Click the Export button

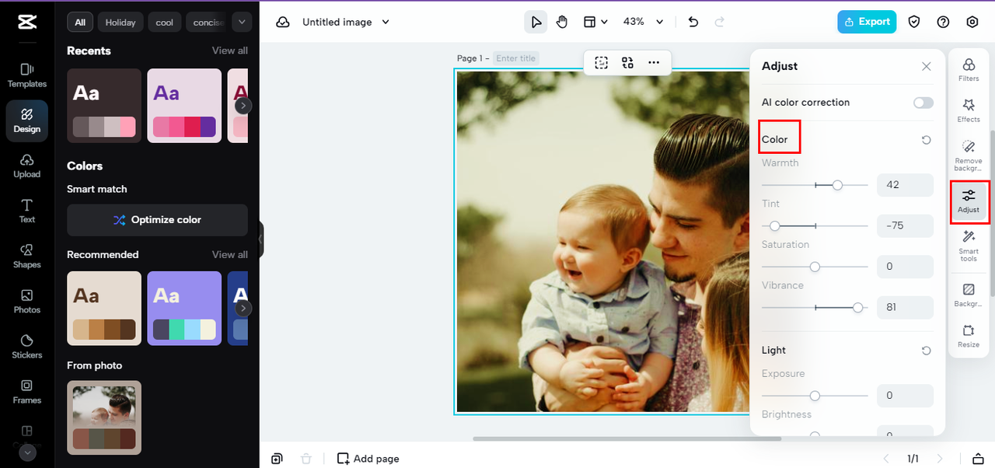(x=867, y=22)
